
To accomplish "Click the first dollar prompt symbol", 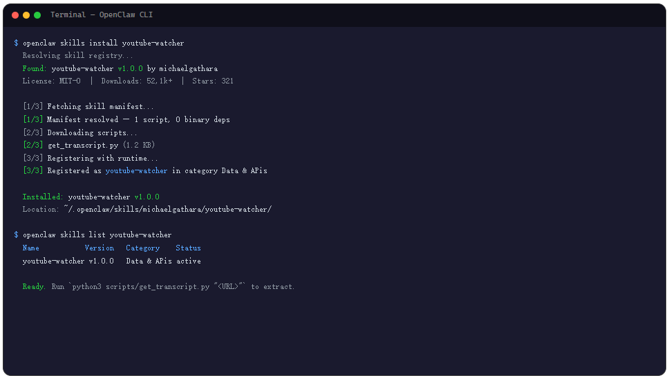I will (x=16, y=43).
